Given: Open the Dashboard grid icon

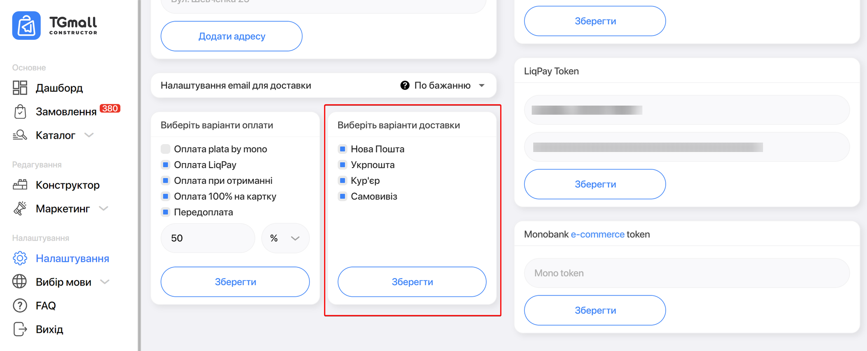Looking at the screenshot, I should (x=20, y=88).
